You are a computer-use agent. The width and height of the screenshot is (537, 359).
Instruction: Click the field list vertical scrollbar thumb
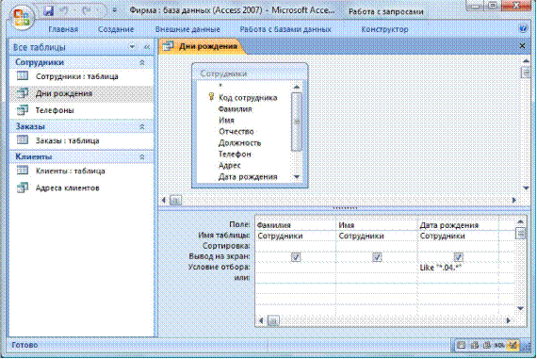point(296,122)
